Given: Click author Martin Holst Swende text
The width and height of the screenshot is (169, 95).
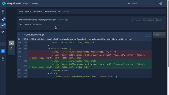Looking at the screenshot, I should click(37, 20).
